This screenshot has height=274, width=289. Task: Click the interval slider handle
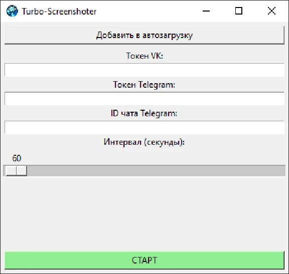16,171
